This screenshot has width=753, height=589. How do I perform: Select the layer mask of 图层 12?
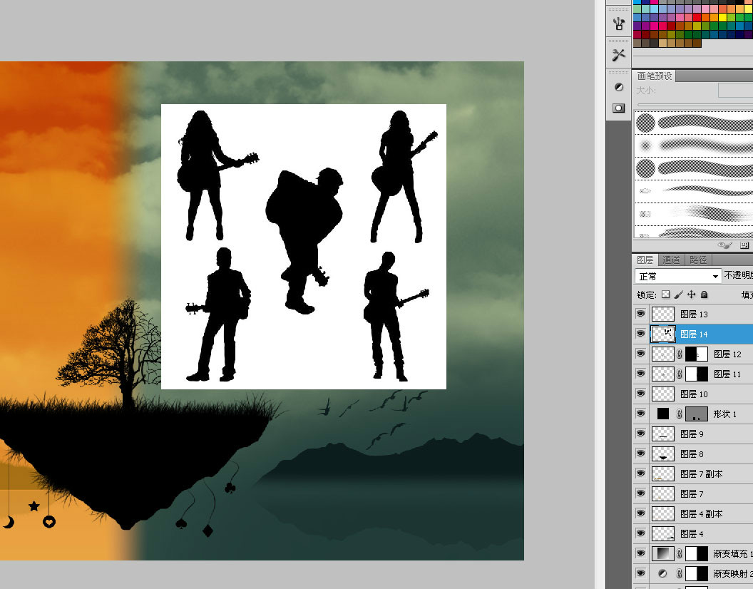pyautogui.click(x=697, y=354)
